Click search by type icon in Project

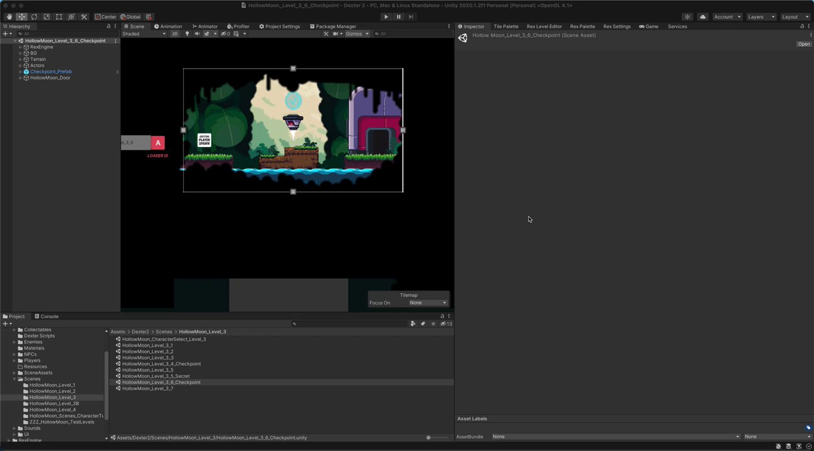pyautogui.click(x=413, y=324)
